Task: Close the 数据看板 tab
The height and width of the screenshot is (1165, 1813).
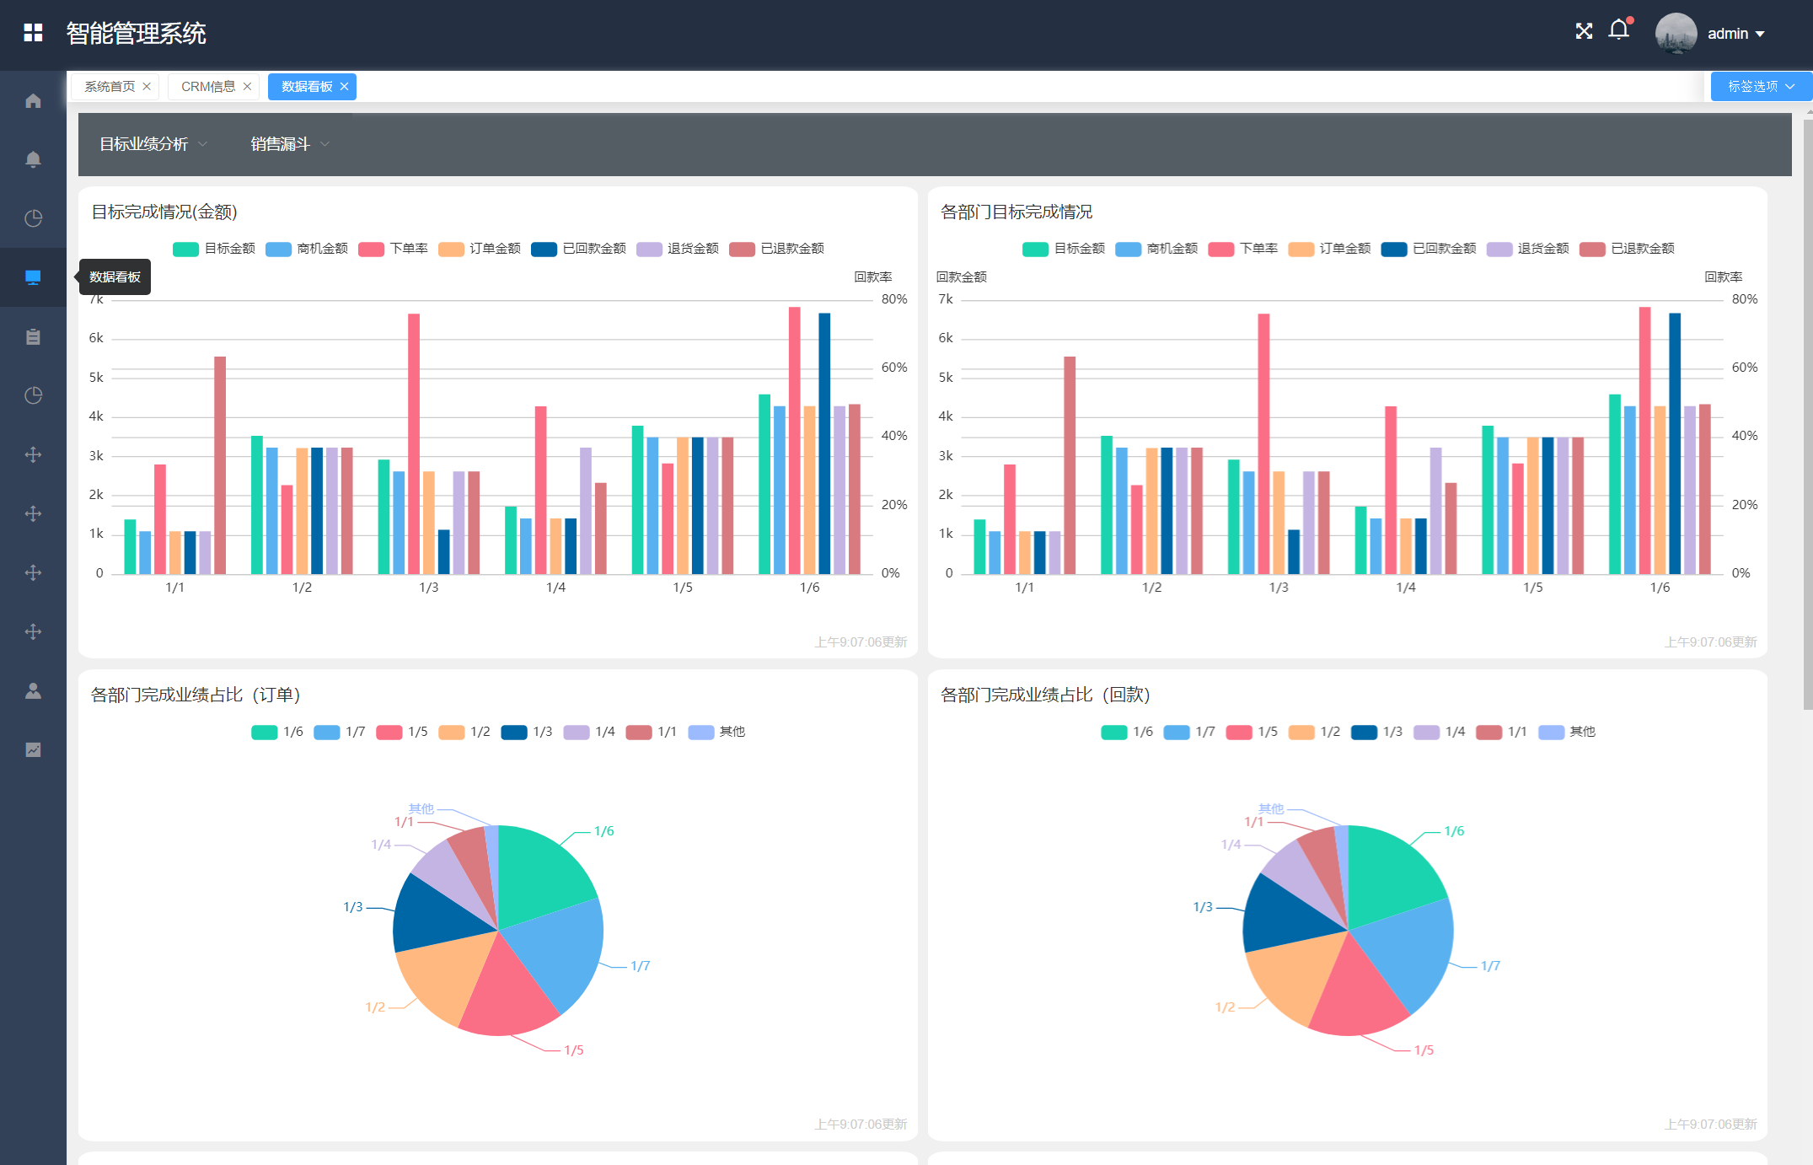Action: (x=344, y=87)
